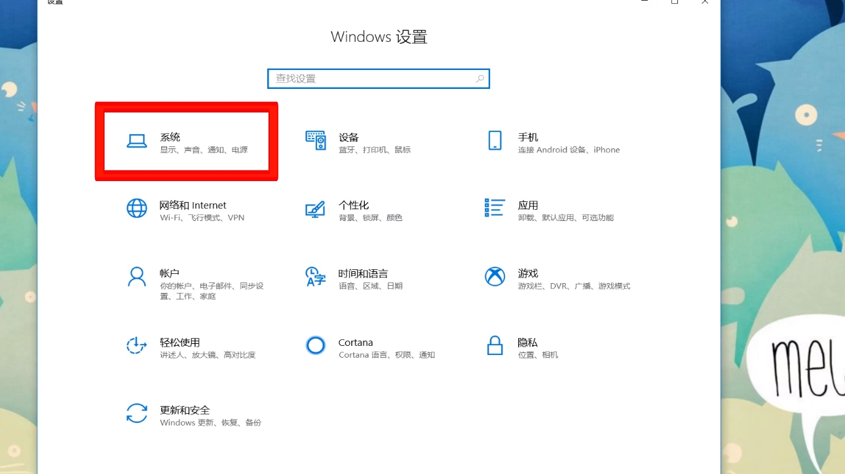Open the 更新和安全 refresh arrows icon
Image resolution: width=845 pixels, height=474 pixels.
click(x=137, y=413)
